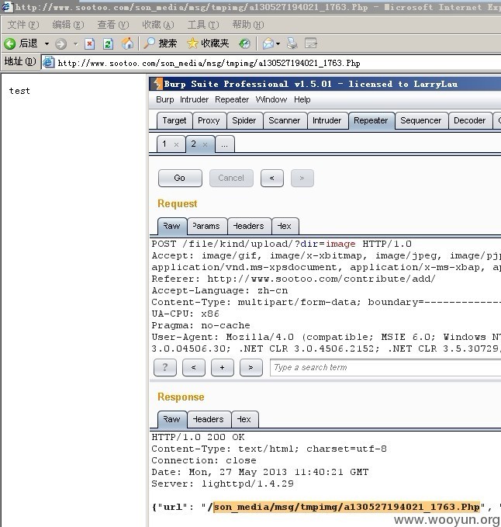Click the highlighted son_media path in response
The image size is (501, 527).
[346, 507]
